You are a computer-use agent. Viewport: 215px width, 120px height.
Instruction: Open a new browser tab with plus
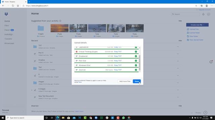pos(29,2)
